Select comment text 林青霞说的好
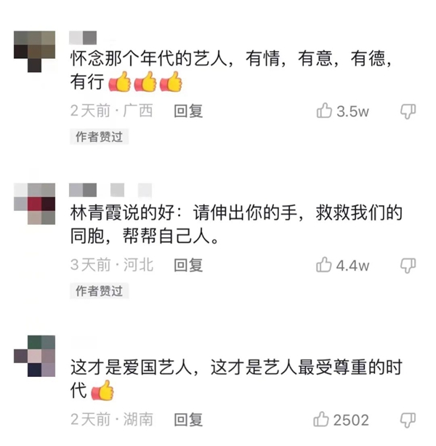 122,212
